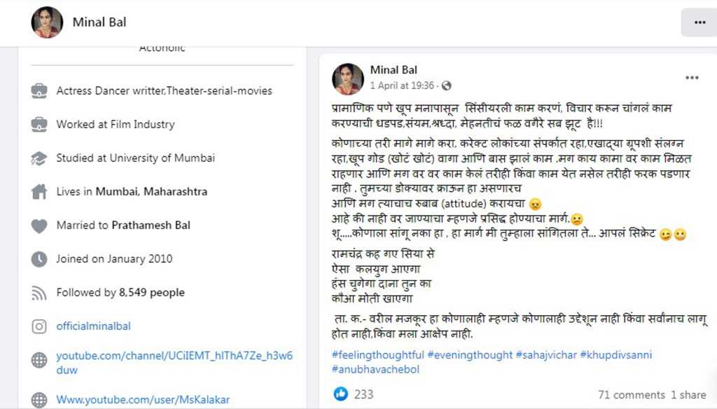This screenshot has height=409, width=717.
Task: Click the #feelingthoughtful hashtag
Action: (377, 354)
